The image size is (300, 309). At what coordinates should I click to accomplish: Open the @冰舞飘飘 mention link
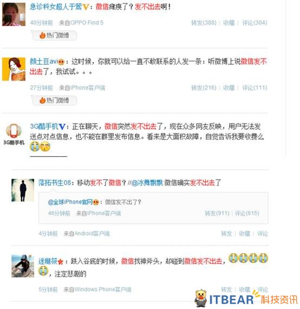coord(147,182)
